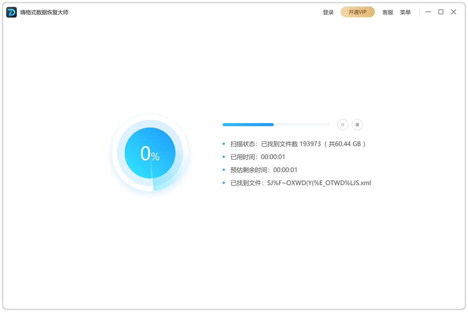Click the 登录 sign-in link
The width and height of the screenshot is (468, 312).
[328, 12]
